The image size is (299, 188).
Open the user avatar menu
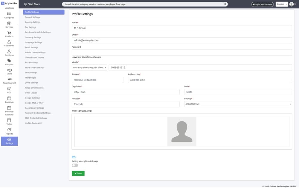click(292, 4)
